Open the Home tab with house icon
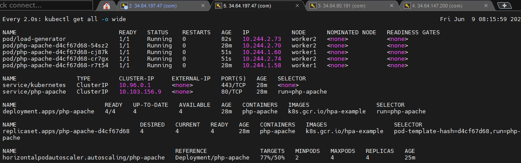The height and width of the screenshot is (163, 521). (x=107, y=6)
